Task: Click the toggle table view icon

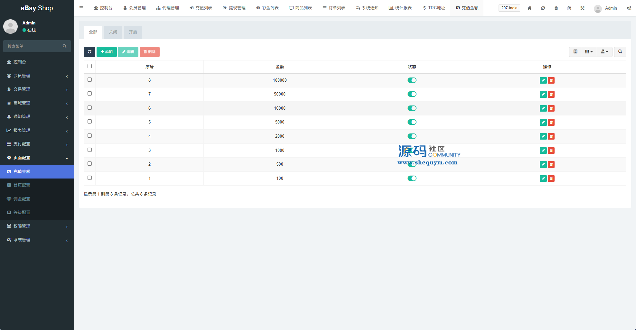Action: pyautogui.click(x=575, y=52)
